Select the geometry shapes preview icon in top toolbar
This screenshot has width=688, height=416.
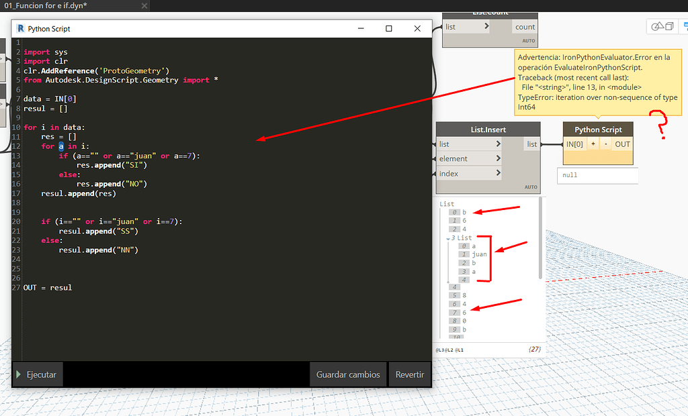tap(658, 26)
